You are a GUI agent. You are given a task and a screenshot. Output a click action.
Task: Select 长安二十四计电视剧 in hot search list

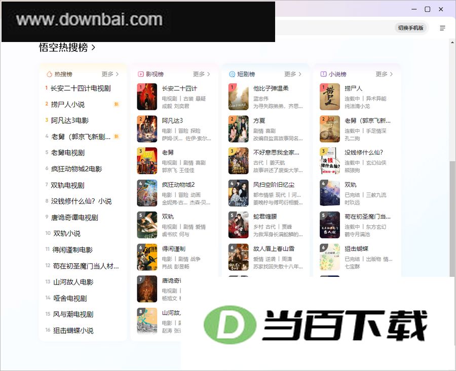point(81,88)
